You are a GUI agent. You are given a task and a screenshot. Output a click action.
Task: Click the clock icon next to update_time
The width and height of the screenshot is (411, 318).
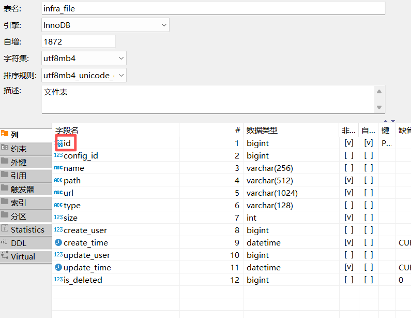pyautogui.click(x=58, y=267)
